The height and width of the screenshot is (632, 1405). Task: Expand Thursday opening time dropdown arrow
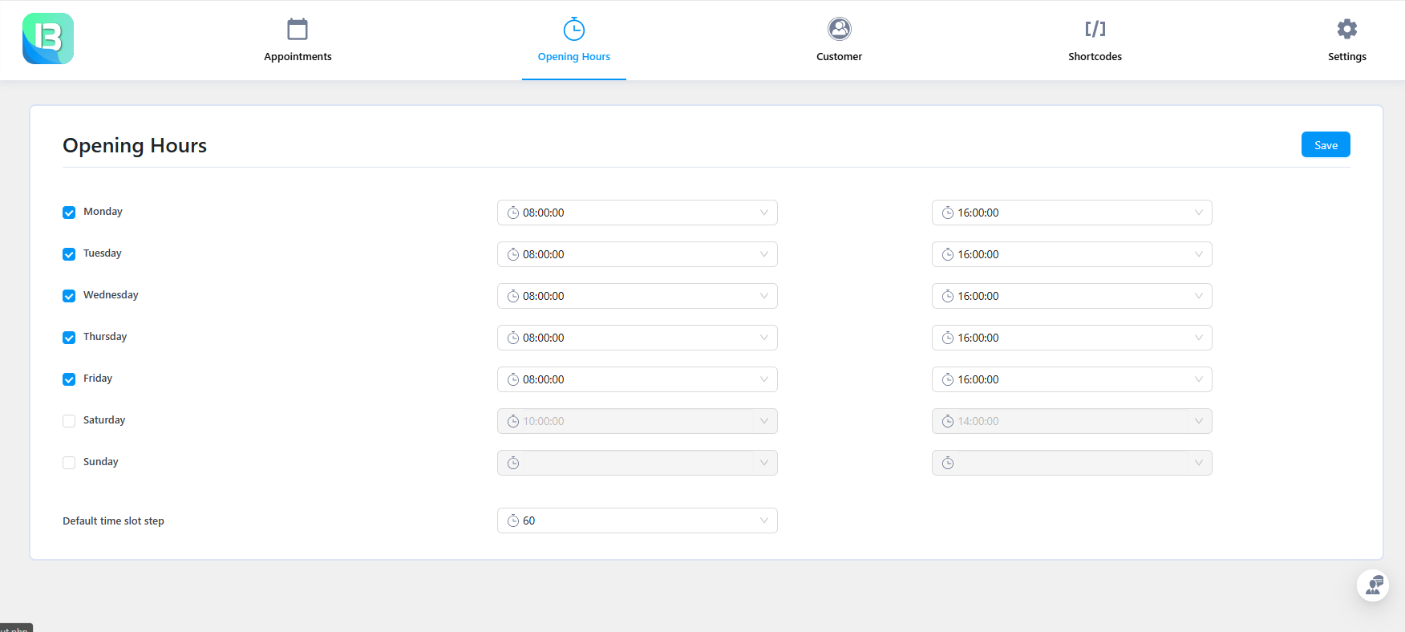point(764,338)
